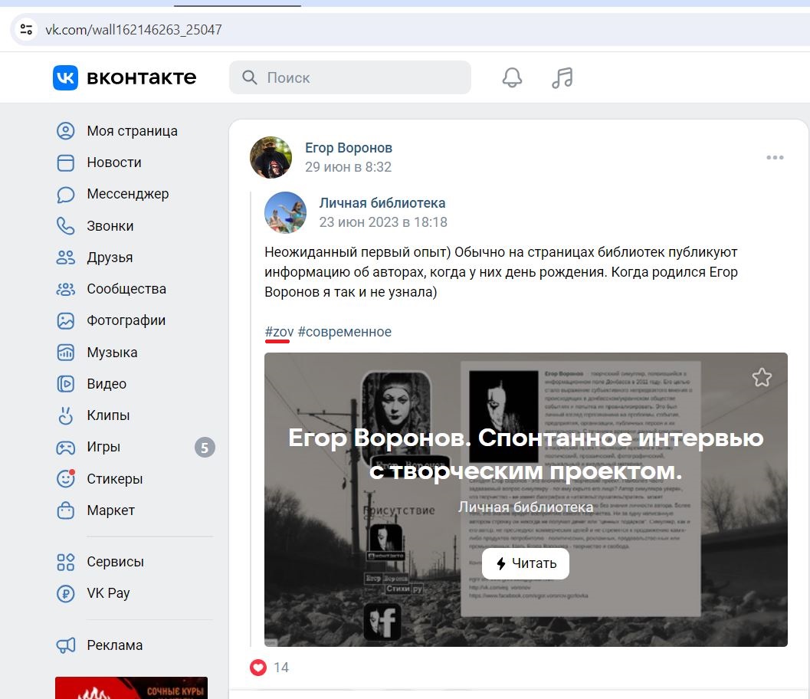
Task: Click the Друзья people icon
Action: click(66, 258)
